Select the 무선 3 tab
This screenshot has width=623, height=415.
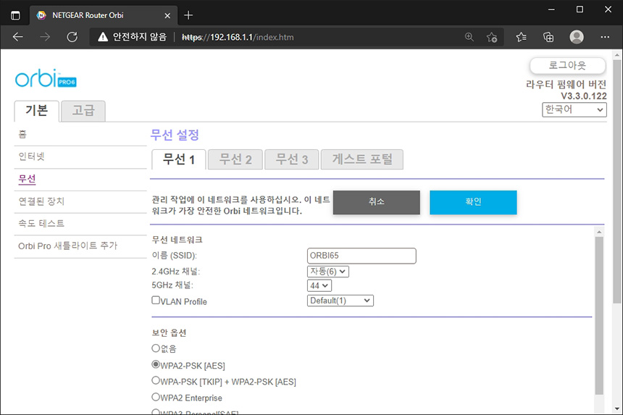point(292,159)
